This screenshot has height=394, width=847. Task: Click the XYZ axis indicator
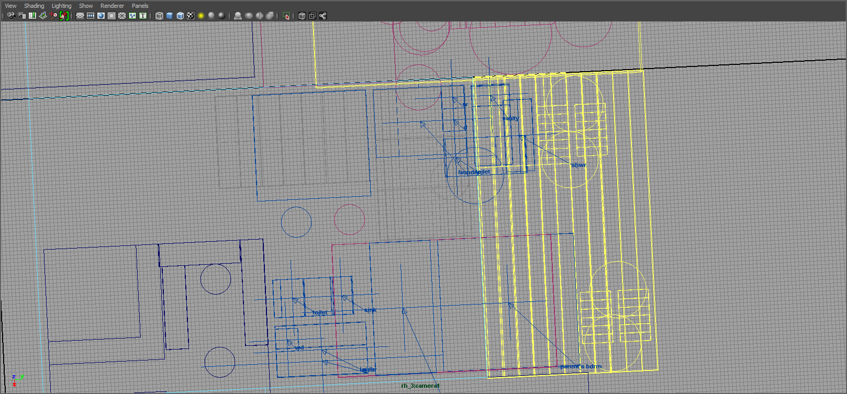click(x=17, y=380)
